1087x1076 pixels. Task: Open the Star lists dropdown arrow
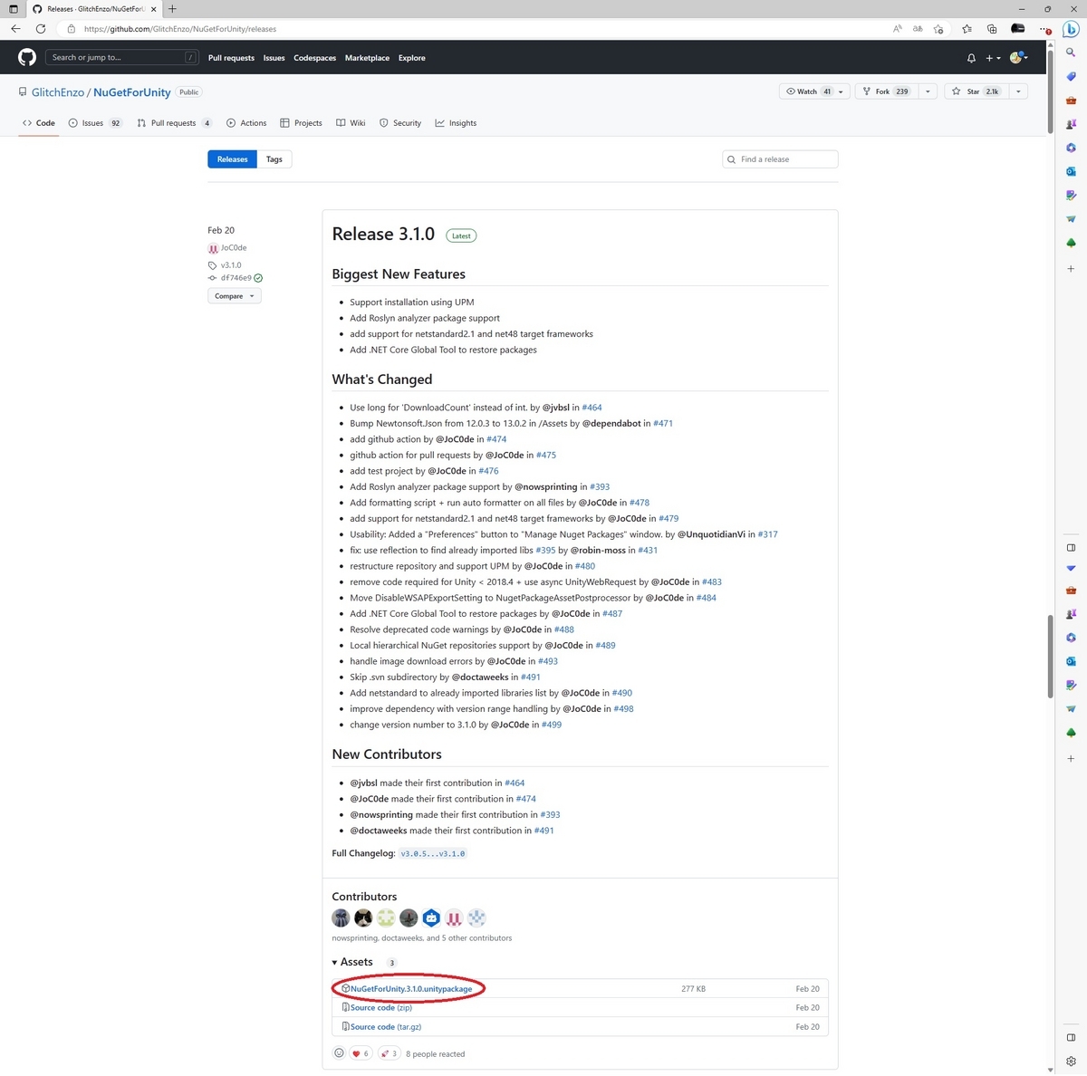tap(1018, 91)
